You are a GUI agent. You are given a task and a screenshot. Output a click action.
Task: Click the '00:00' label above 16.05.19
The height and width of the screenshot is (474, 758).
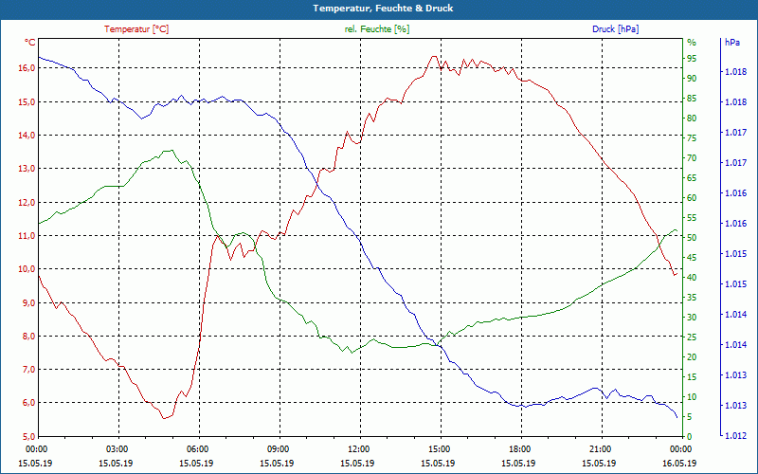coord(680,448)
